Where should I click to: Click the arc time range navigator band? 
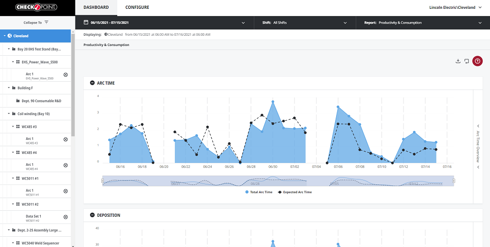[x=278, y=181]
